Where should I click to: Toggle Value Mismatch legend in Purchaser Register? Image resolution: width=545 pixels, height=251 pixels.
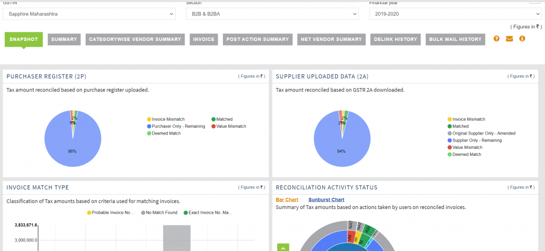click(x=228, y=127)
